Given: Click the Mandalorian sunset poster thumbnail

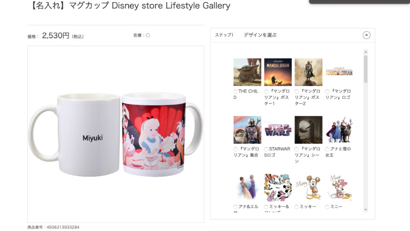Looking at the screenshot, I should (x=278, y=72).
